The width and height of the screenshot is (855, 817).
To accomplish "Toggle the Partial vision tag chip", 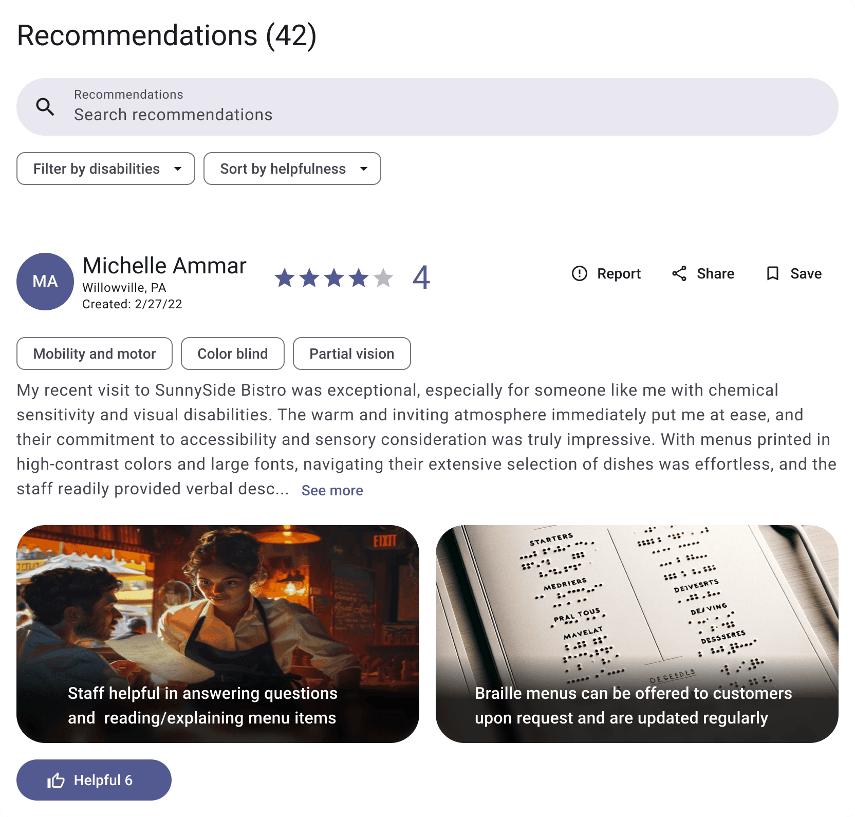I will 352,354.
